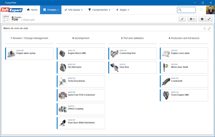
Task: Open the Gear Box item
Action: (x=132, y=67)
